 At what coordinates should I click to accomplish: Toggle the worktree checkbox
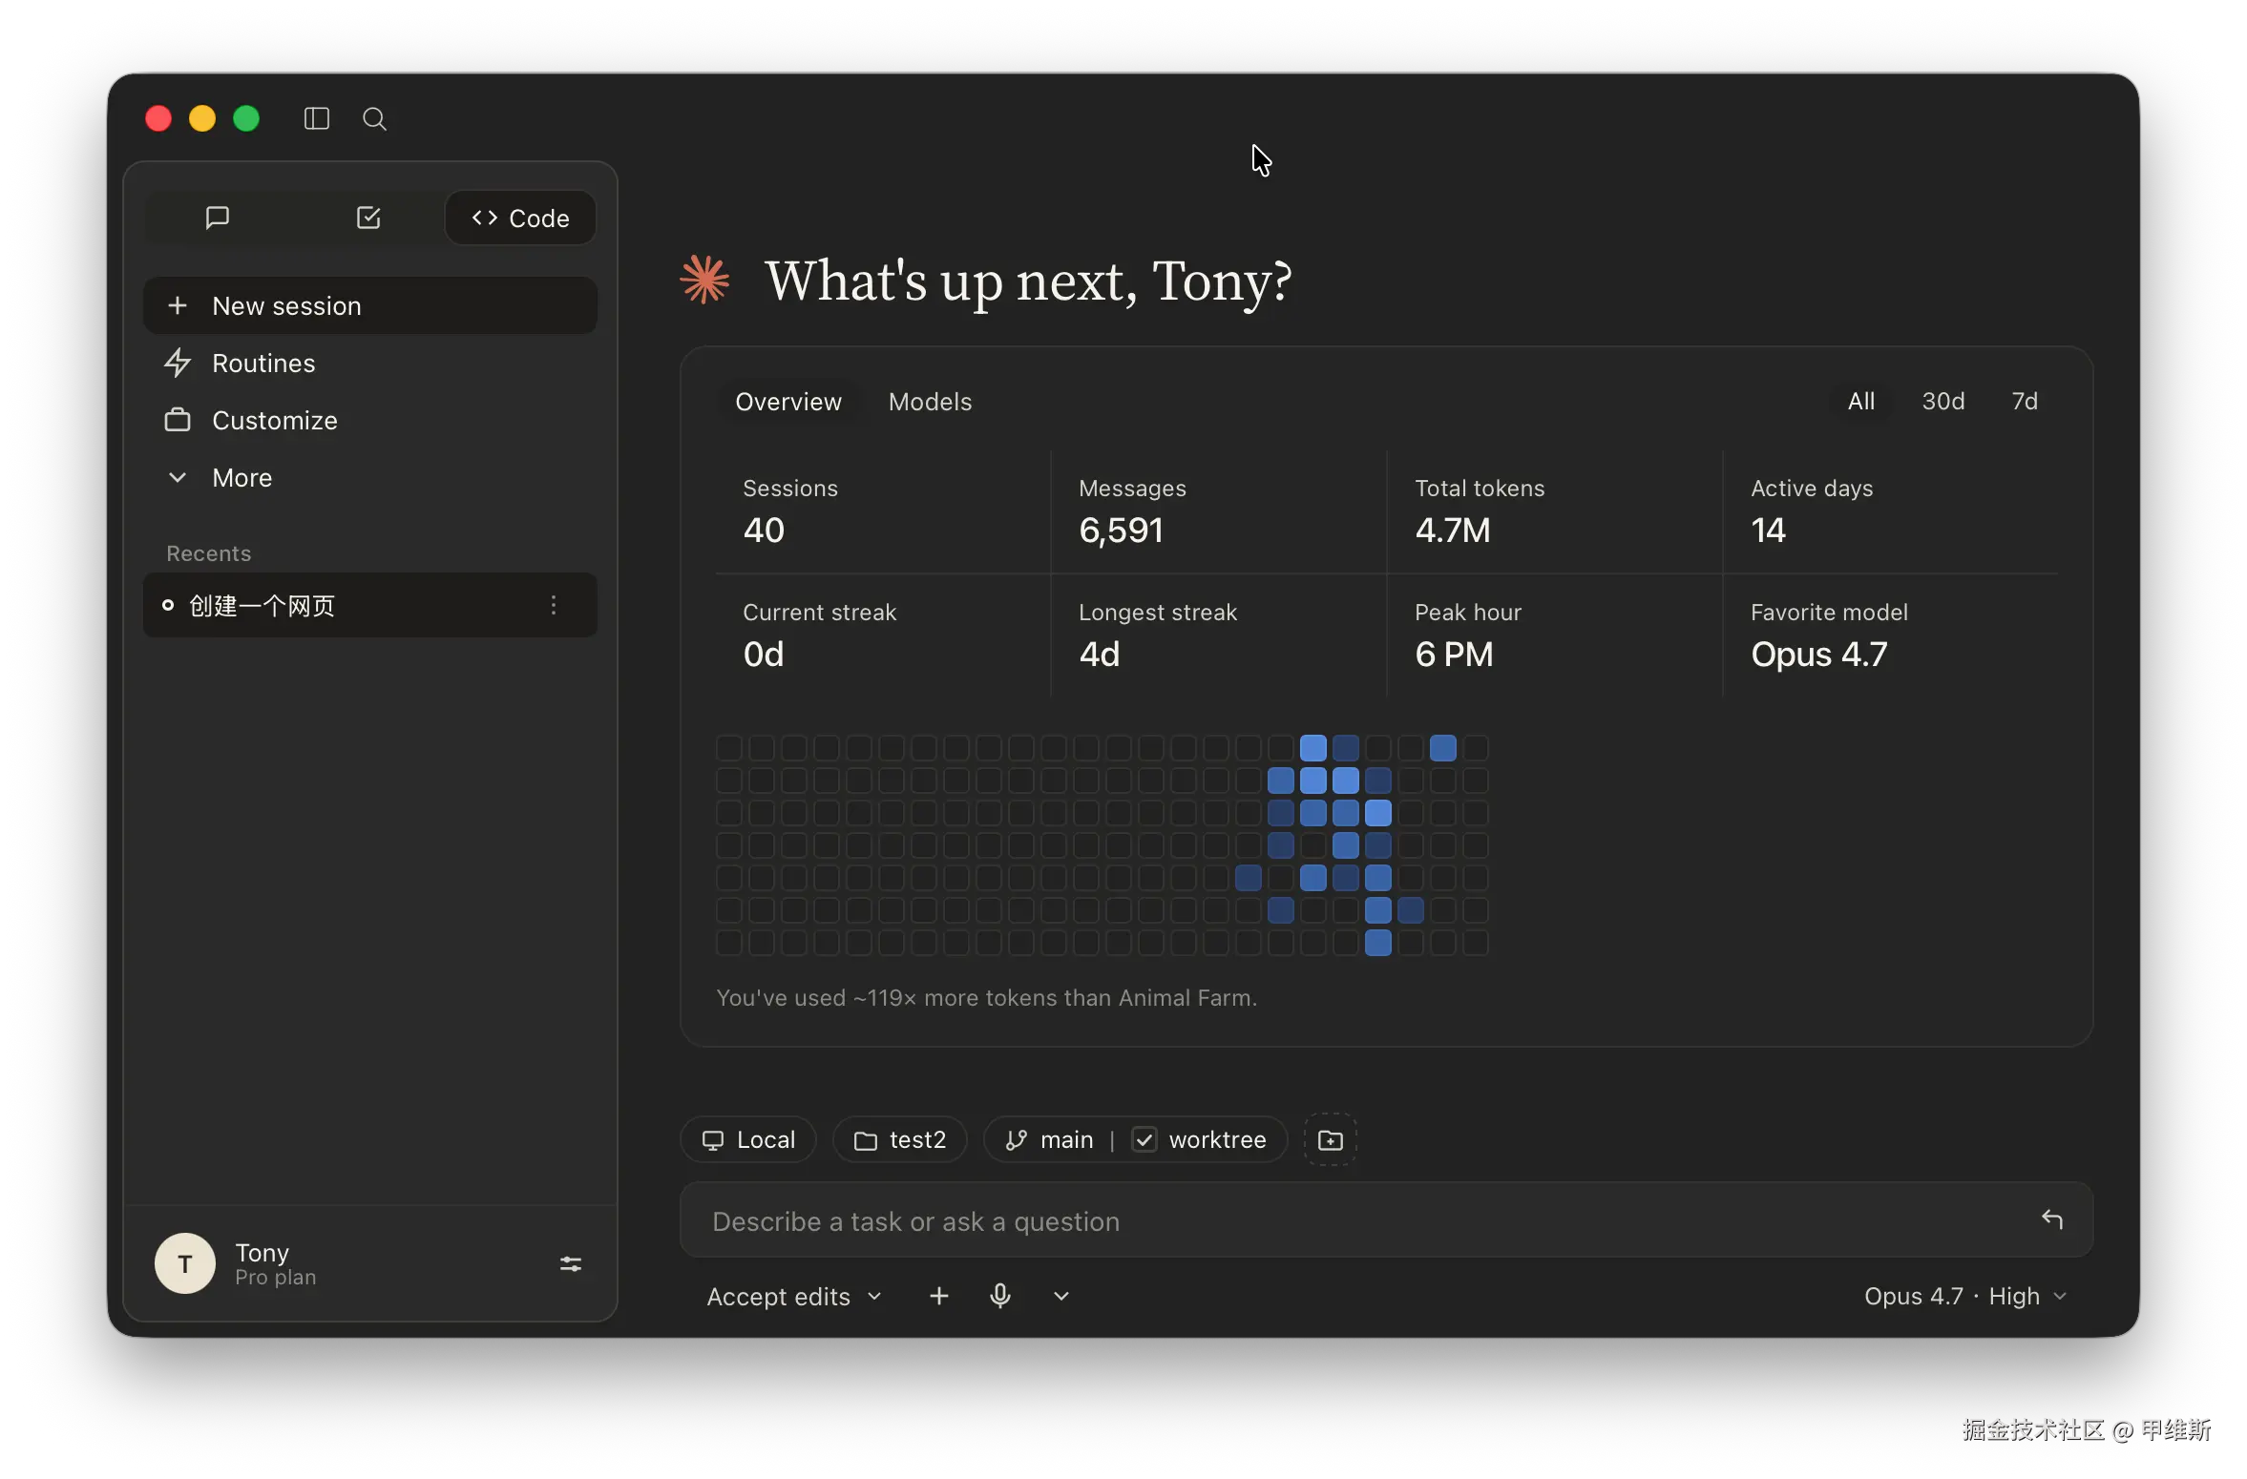(x=1144, y=1139)
